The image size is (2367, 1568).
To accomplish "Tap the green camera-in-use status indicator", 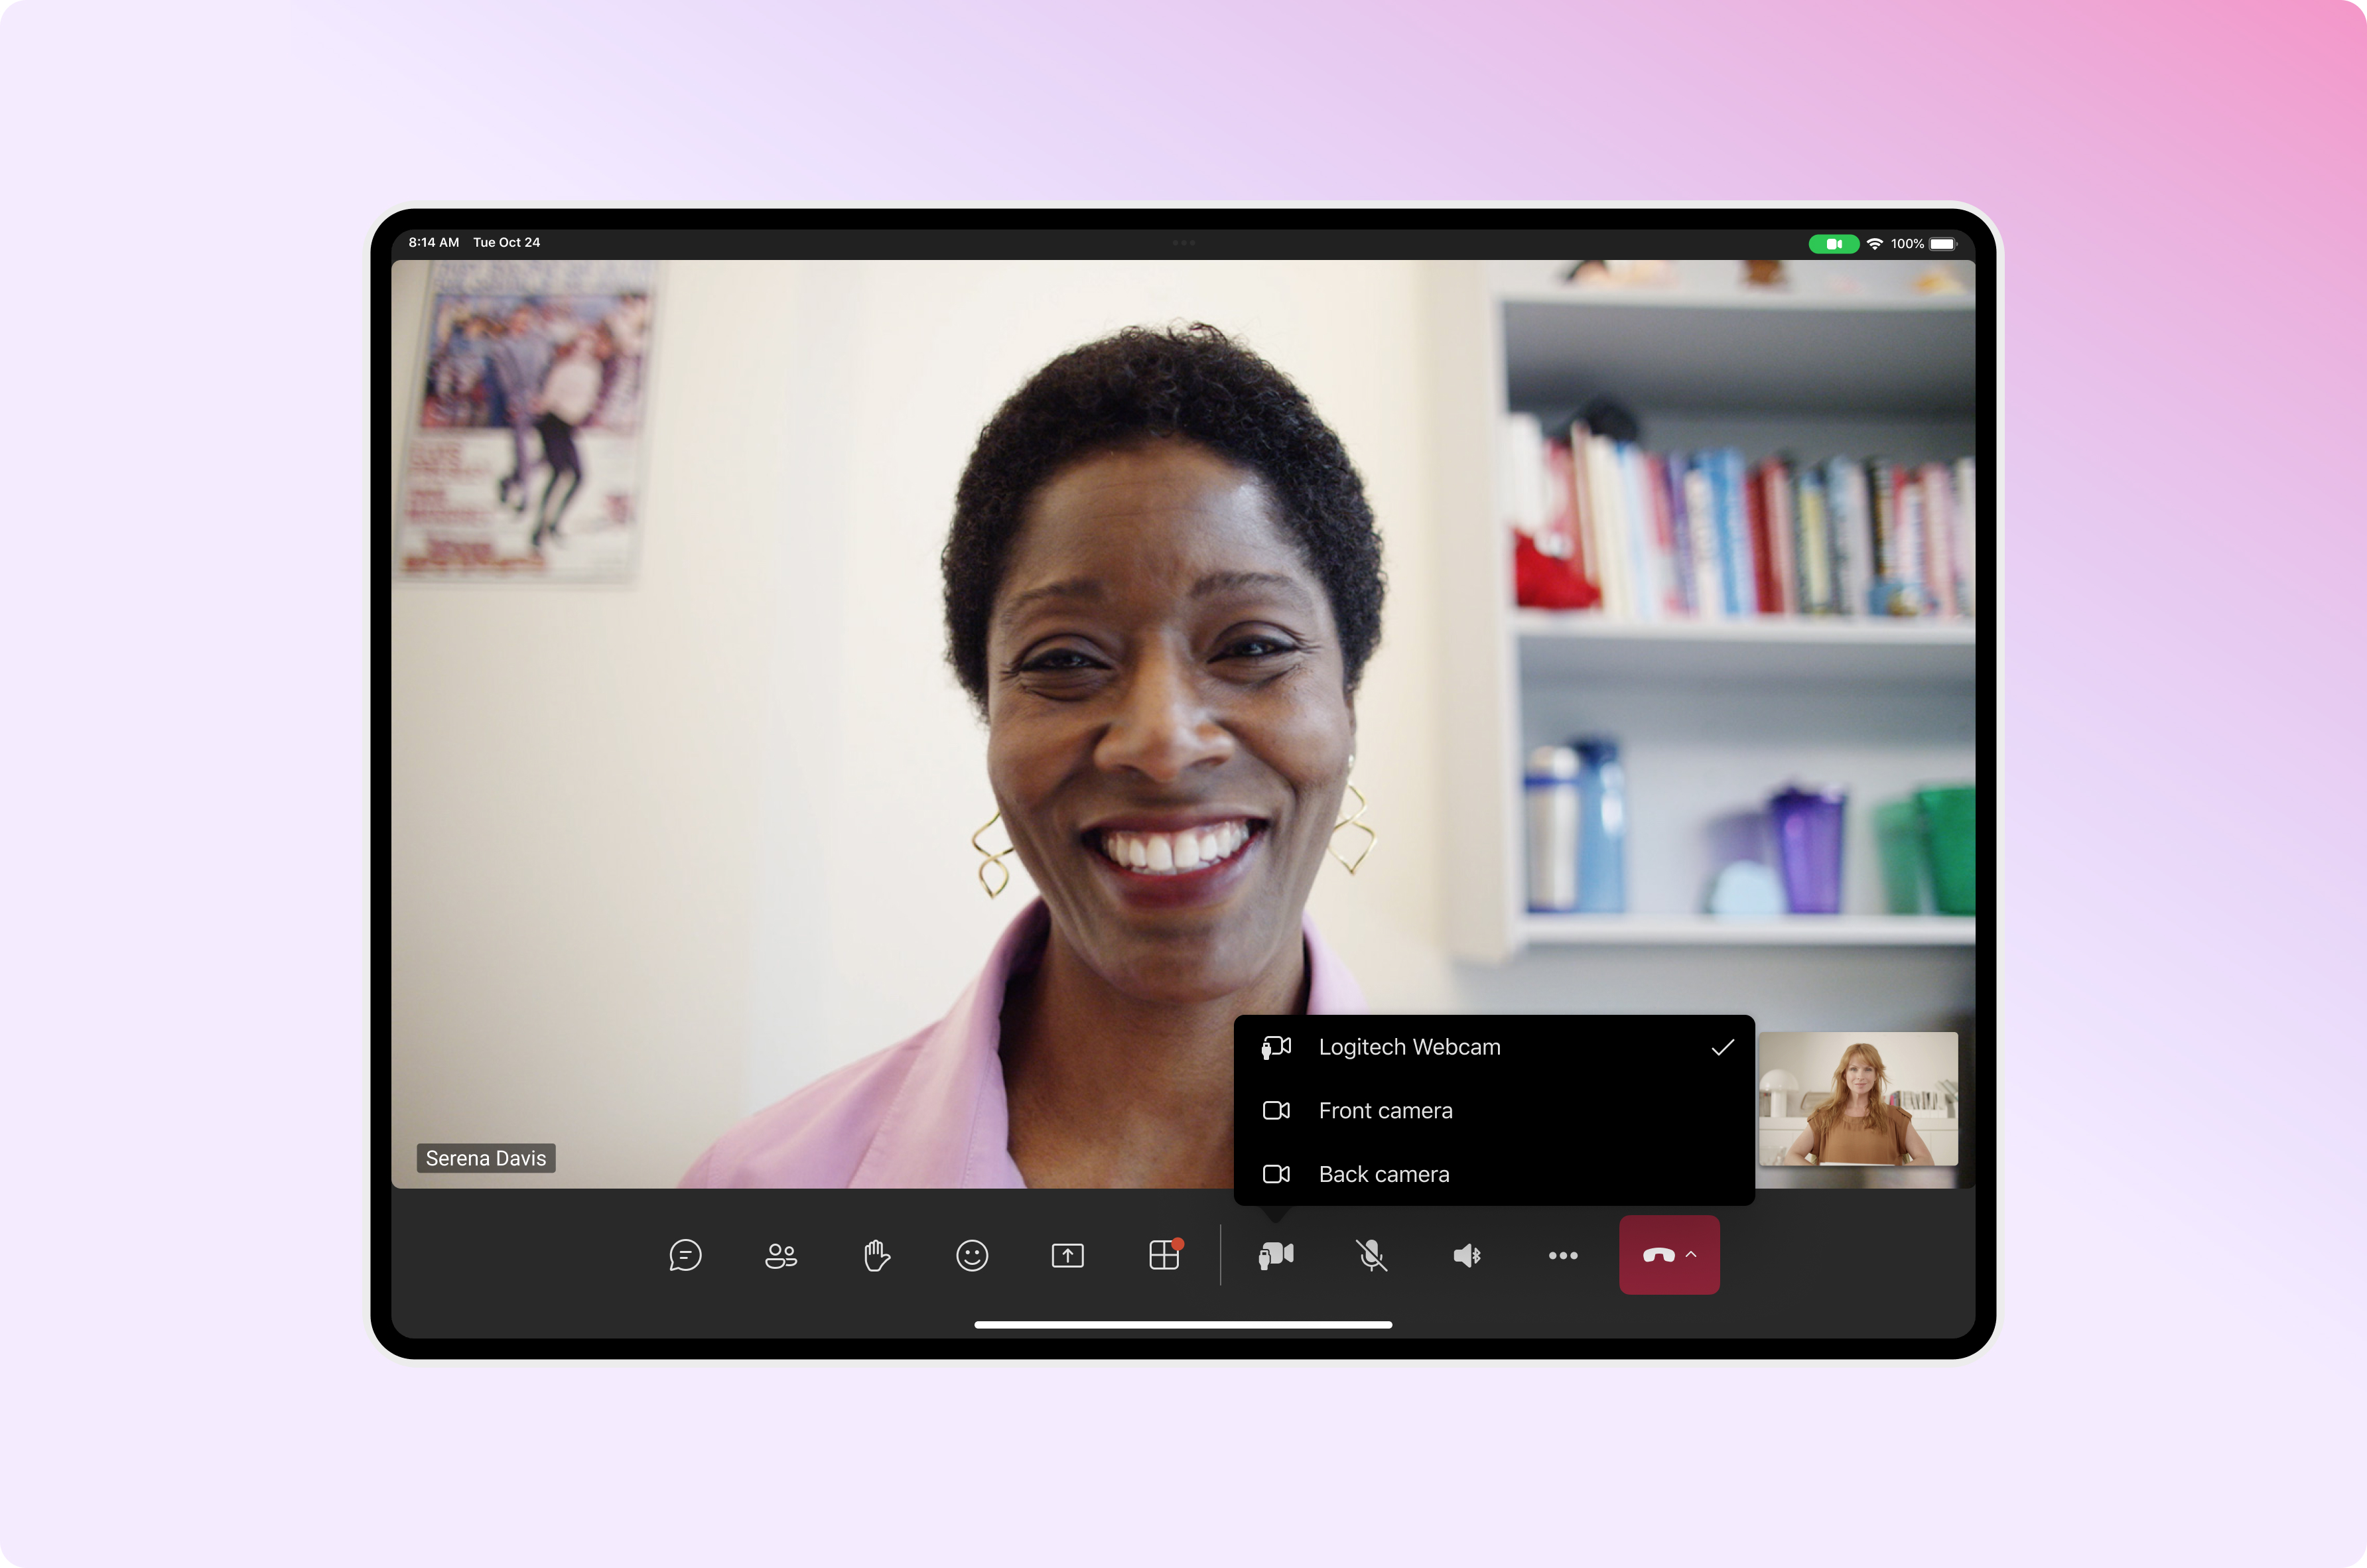I will pyautogui.click(x=1833, y=243).
